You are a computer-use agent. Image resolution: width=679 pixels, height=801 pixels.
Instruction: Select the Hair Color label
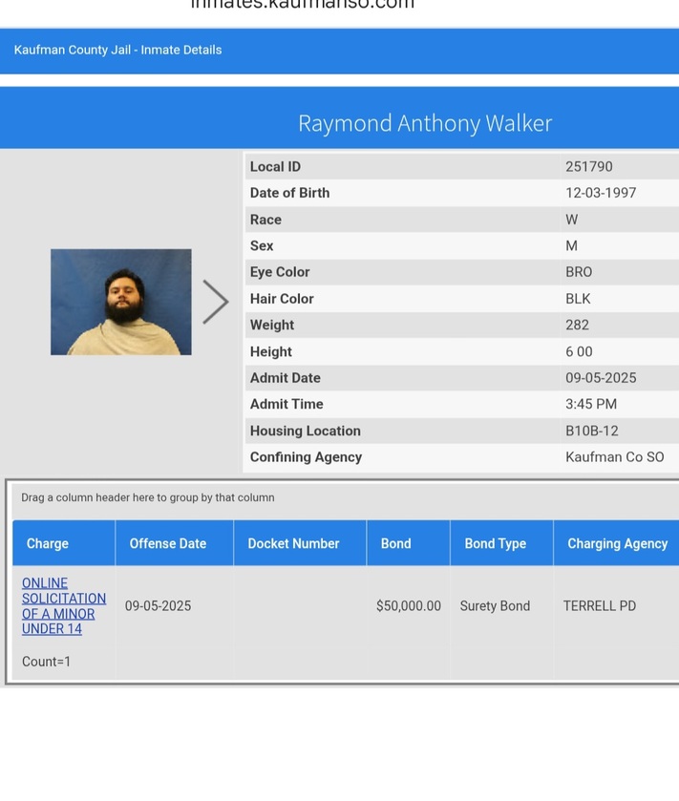click(282, 298)
